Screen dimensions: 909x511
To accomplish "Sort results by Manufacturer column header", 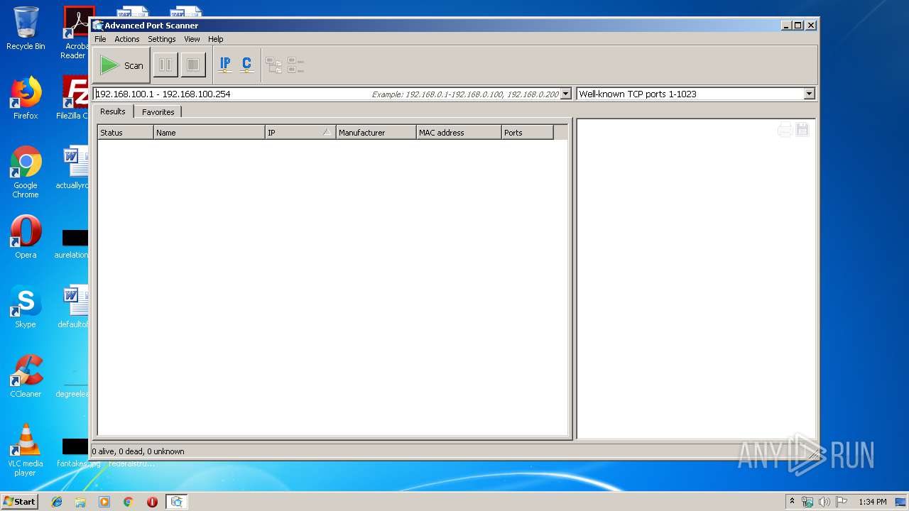I will click(x=376, y=133).
